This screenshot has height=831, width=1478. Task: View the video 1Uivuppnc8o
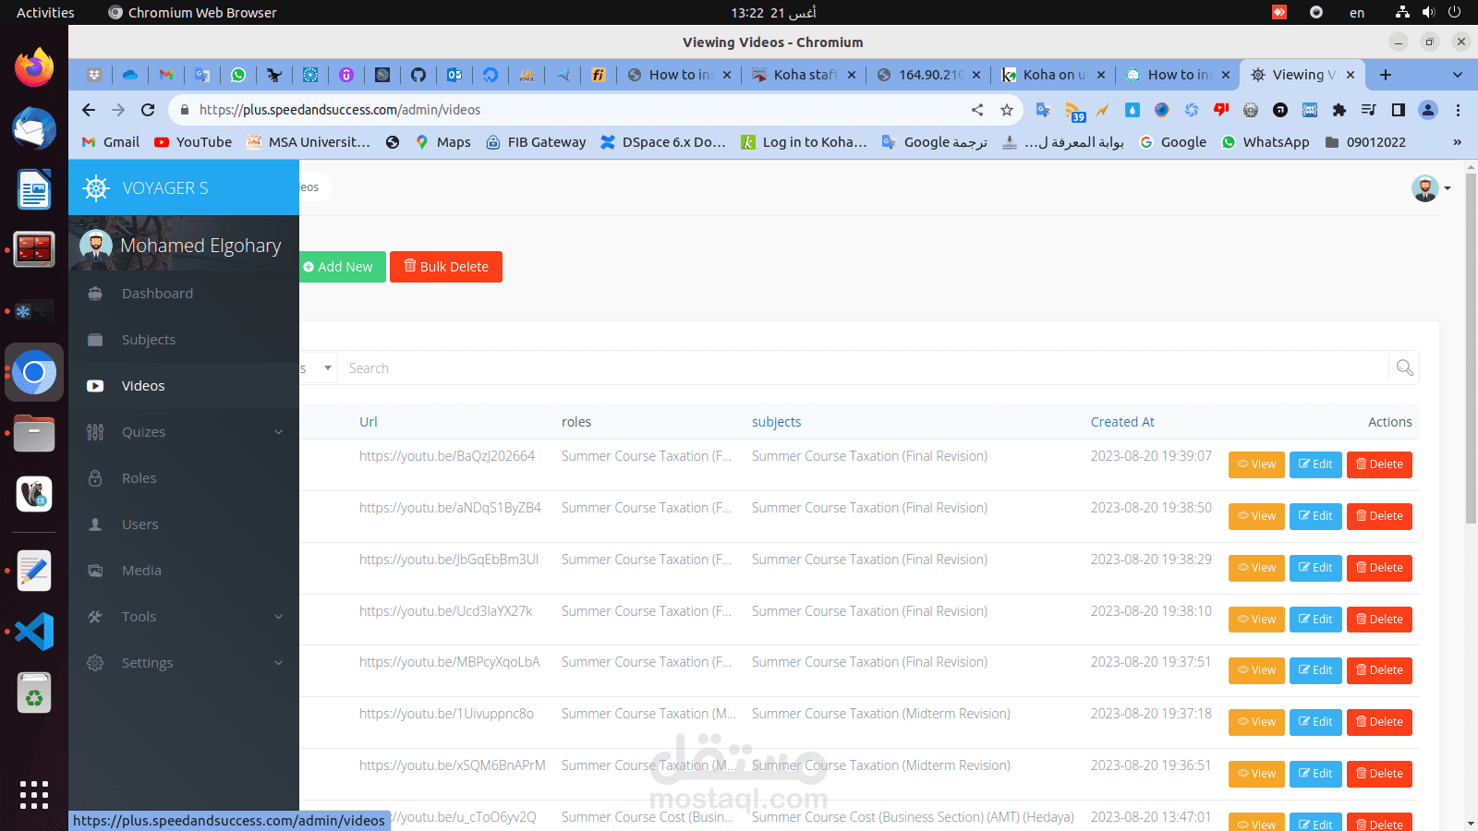(x=1256, y=722)
